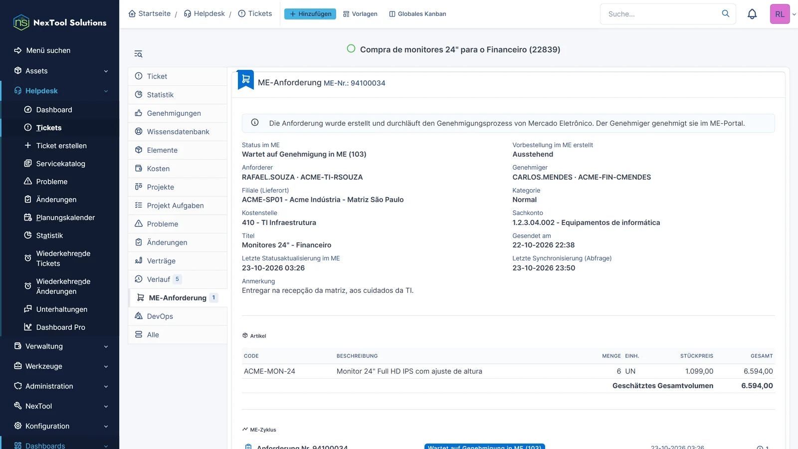Click the green ticket status circle
Image resolution: width=798 pixels, height=449 pixels.
tap(351, 48)
